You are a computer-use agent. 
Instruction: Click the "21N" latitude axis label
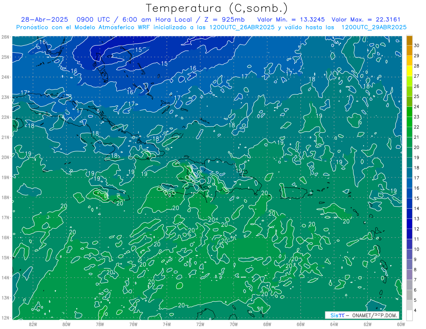[5, 137]
